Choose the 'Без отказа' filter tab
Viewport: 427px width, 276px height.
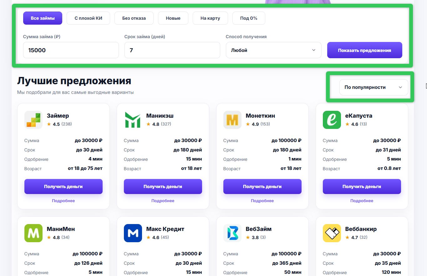[134, 18]
